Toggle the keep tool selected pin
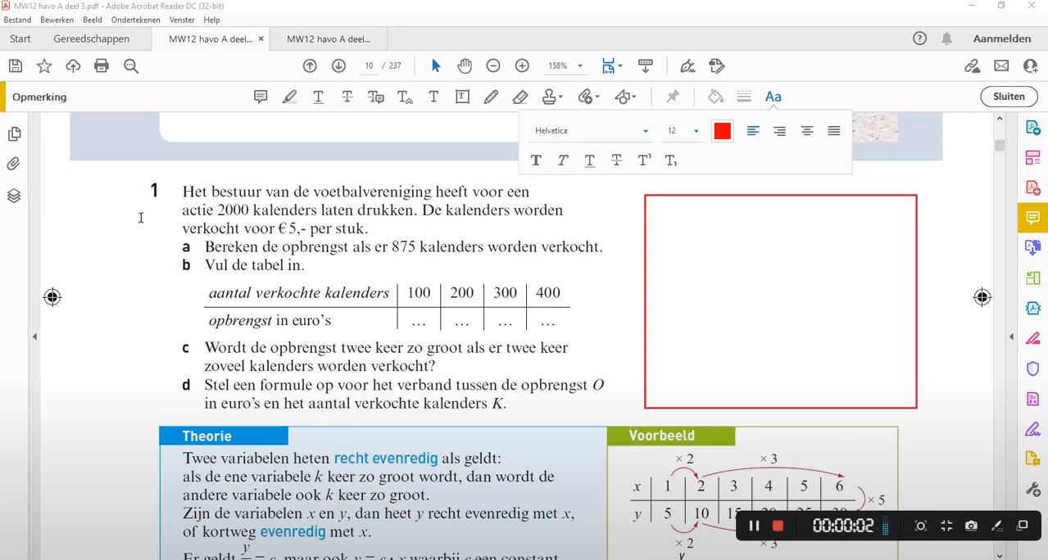The height and width of the screenshot is (560, 1048). pyautogui.click(x=673, y=97)
